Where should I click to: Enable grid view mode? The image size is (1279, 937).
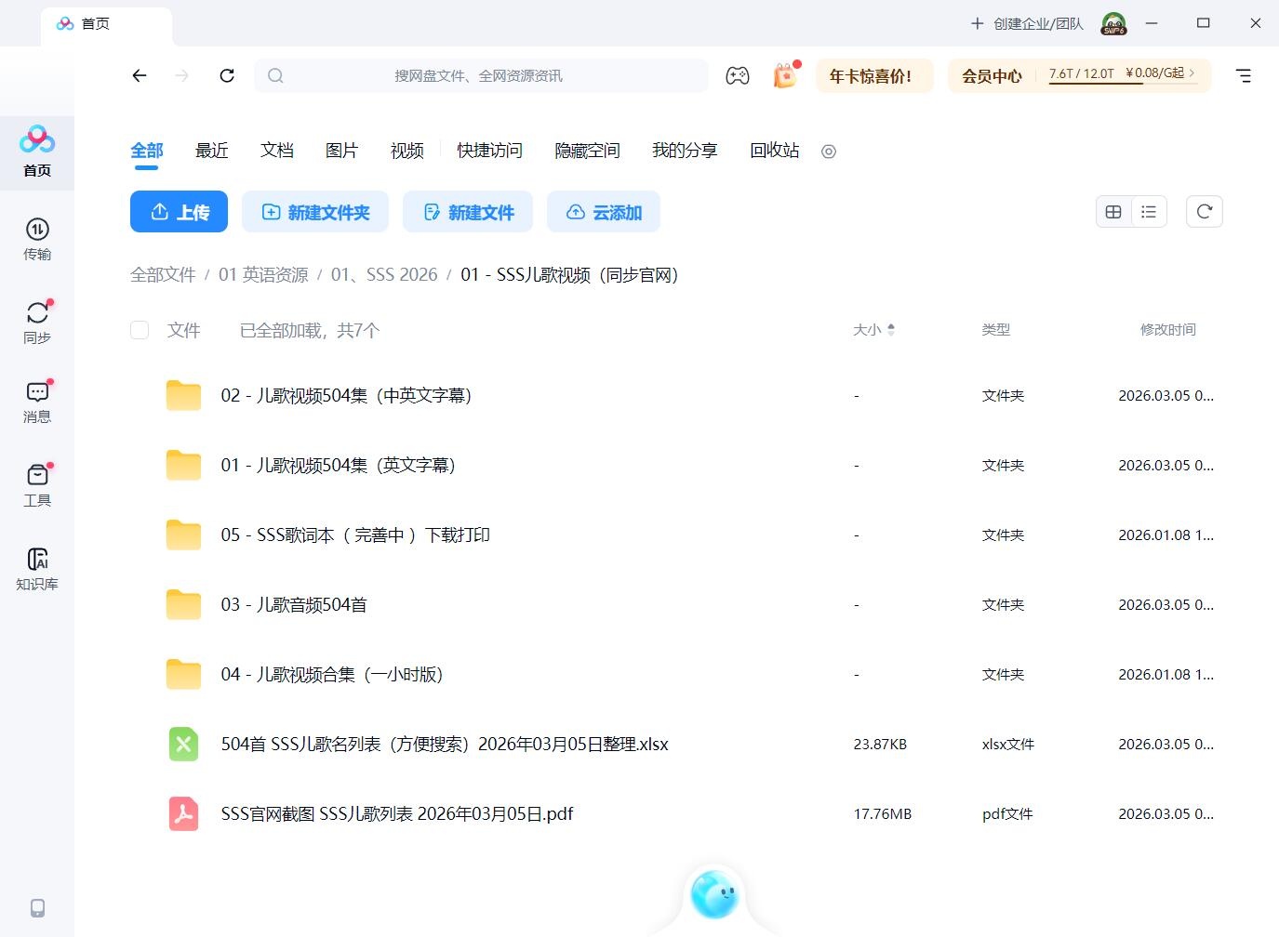click(1113, 211)
